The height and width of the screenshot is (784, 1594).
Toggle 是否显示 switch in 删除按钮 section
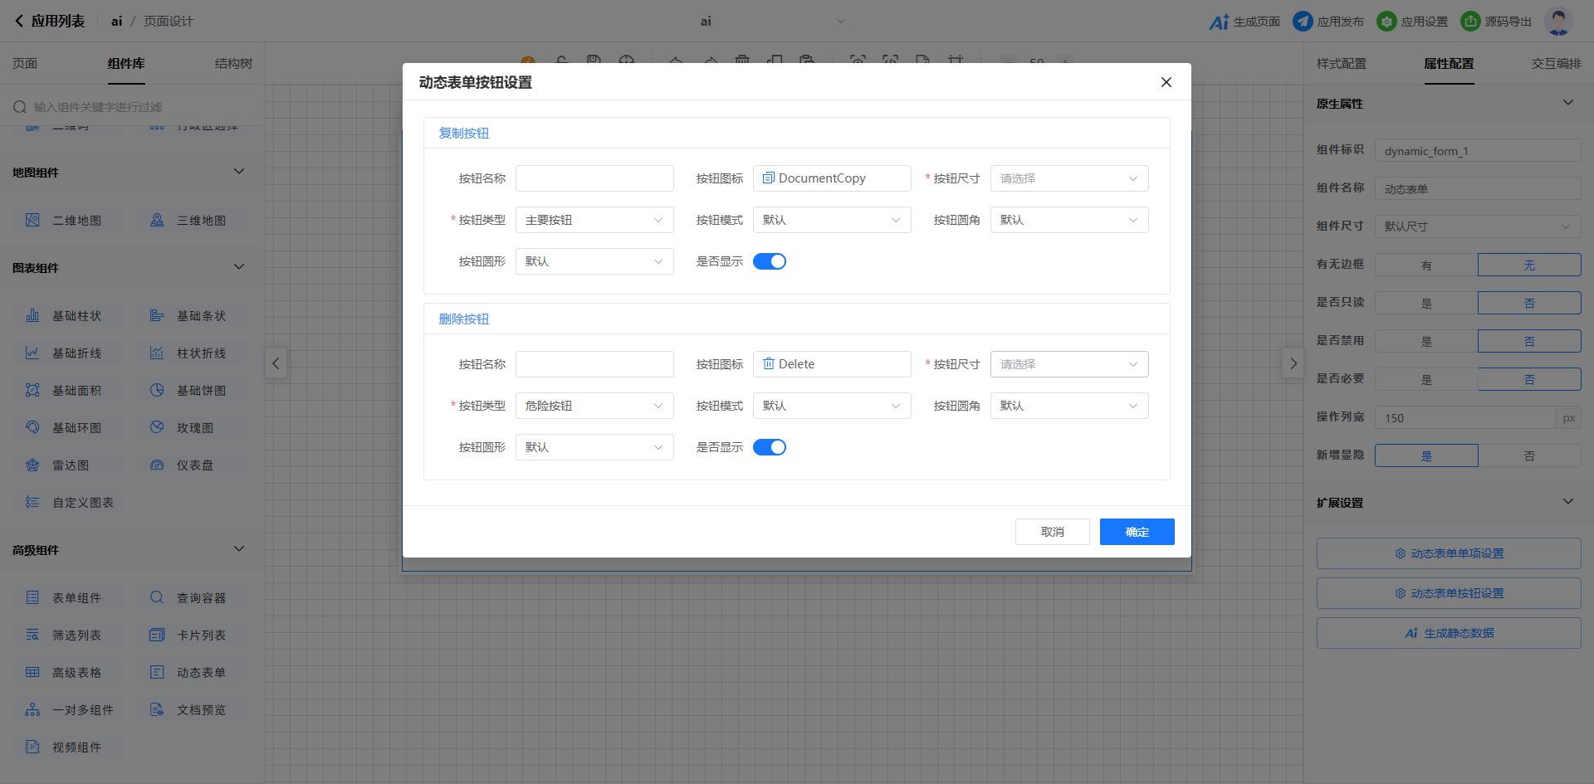pyautogui.click(x=769, y=447)
